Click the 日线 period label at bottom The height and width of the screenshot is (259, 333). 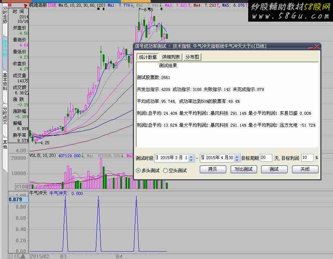coord(14,256)
